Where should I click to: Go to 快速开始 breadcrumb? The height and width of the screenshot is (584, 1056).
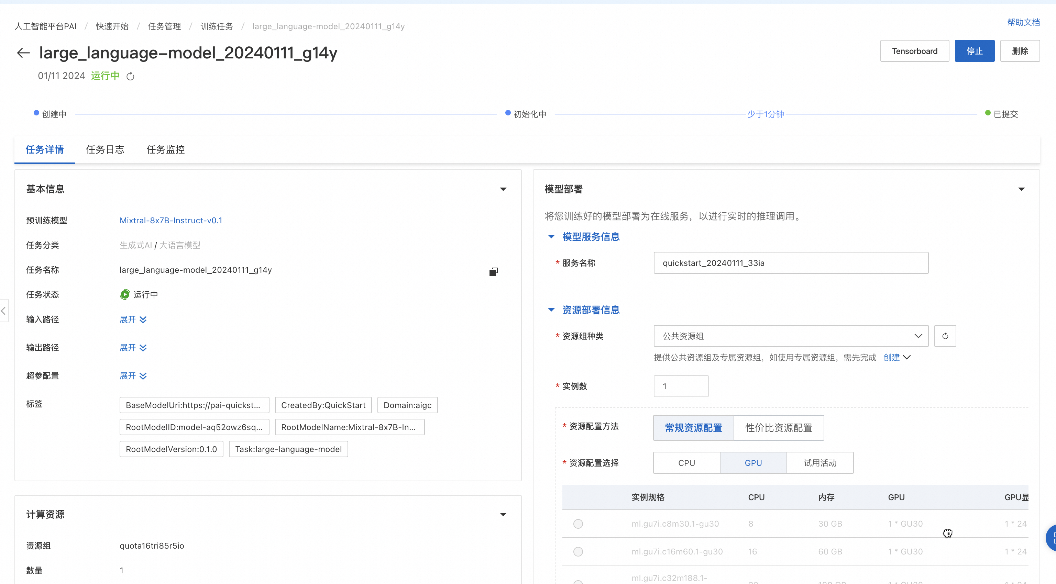(x=112, y=26)
